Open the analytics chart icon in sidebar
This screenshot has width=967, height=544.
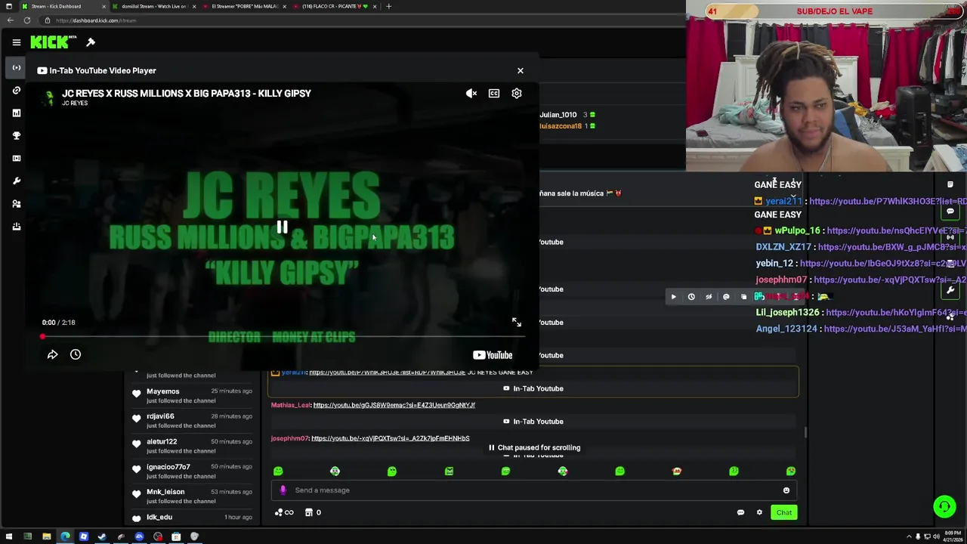pos(16,113)
